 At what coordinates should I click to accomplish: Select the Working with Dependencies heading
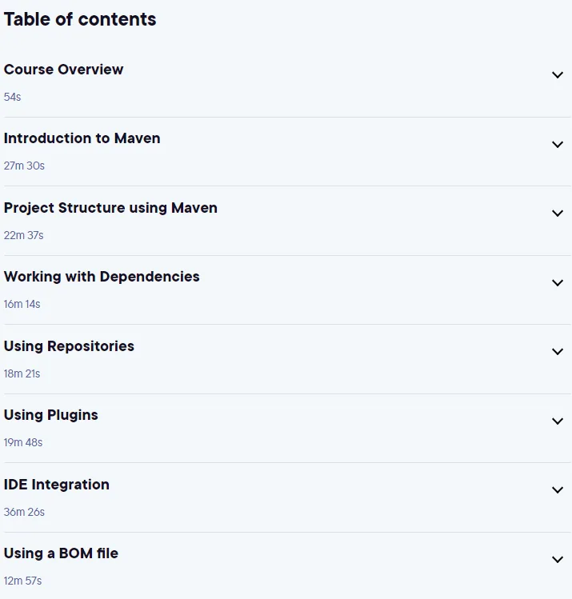tap(102, 277)
